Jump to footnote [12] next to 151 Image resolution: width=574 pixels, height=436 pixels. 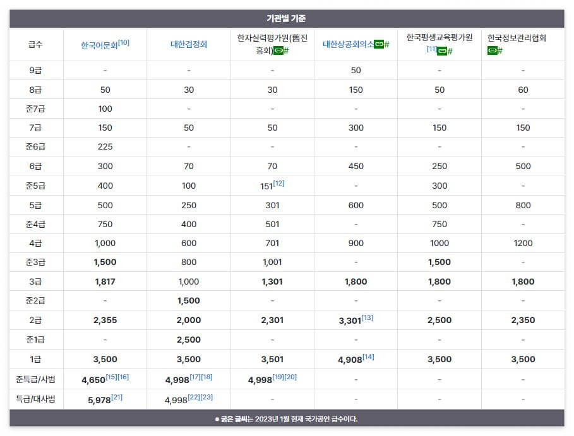coord(278,183)
